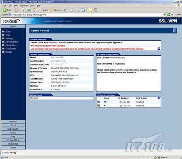182x159 pixels.
Task: Open the Tools menu
Action: point(32,5)
